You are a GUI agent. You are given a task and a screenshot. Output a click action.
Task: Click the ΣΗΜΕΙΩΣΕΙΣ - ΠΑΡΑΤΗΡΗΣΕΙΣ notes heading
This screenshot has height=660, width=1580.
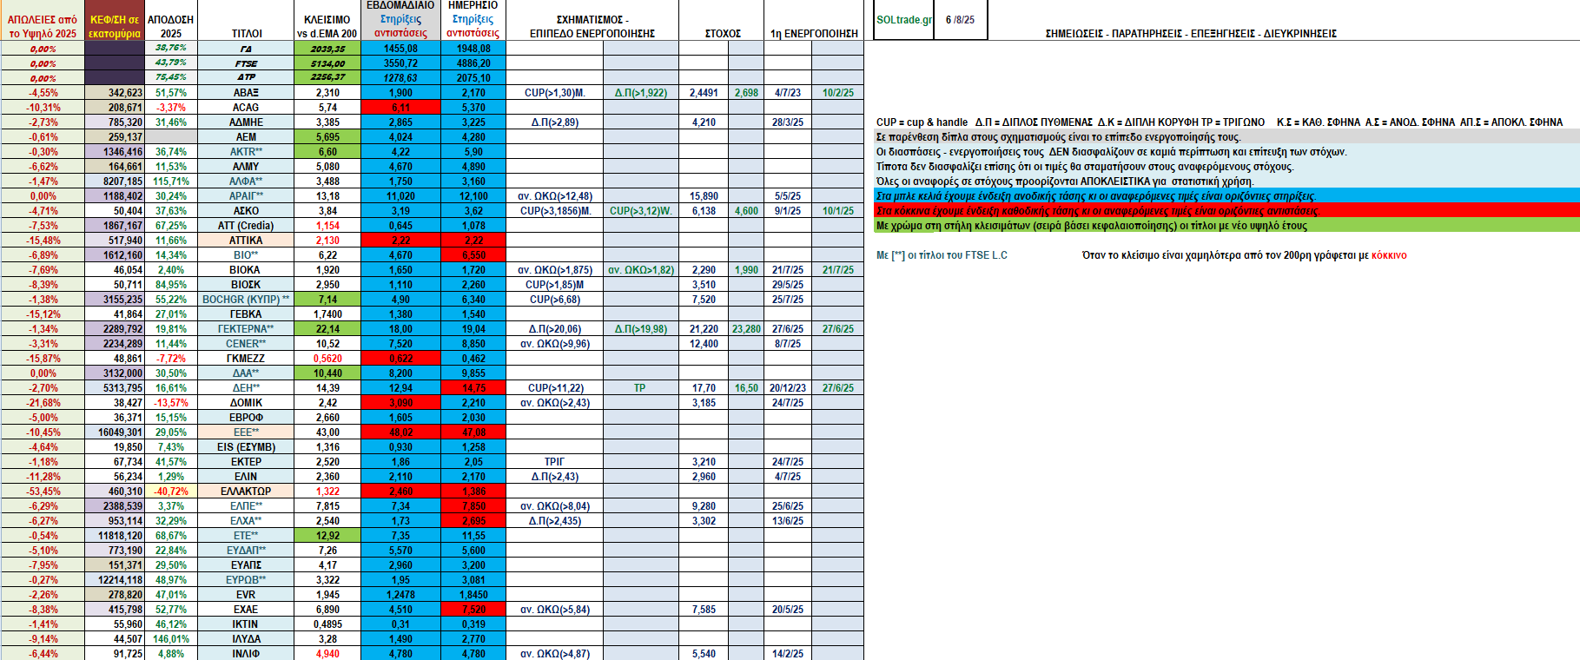(1191, 34)
